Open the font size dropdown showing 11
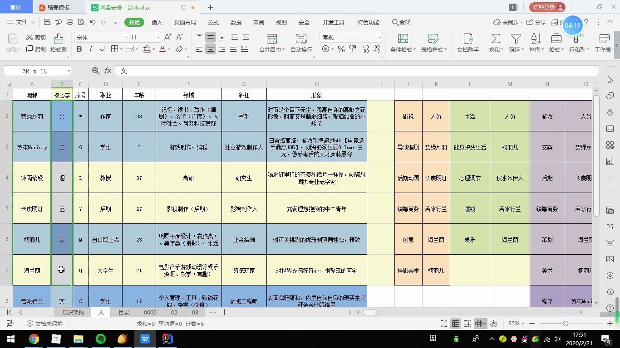This screenshot has width=620, height=348. click(158, 37)
